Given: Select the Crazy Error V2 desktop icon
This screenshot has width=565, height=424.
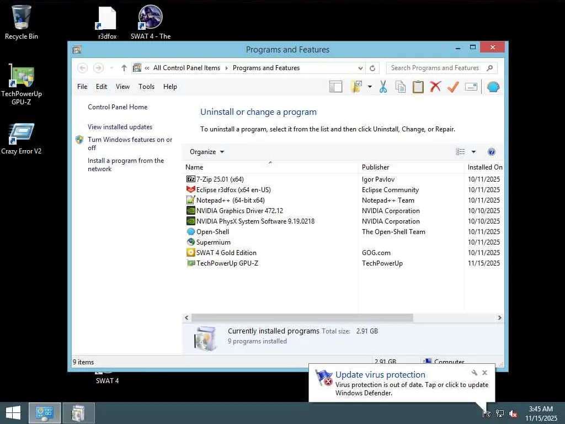Looking at the screenshot, I should (22, 139).
